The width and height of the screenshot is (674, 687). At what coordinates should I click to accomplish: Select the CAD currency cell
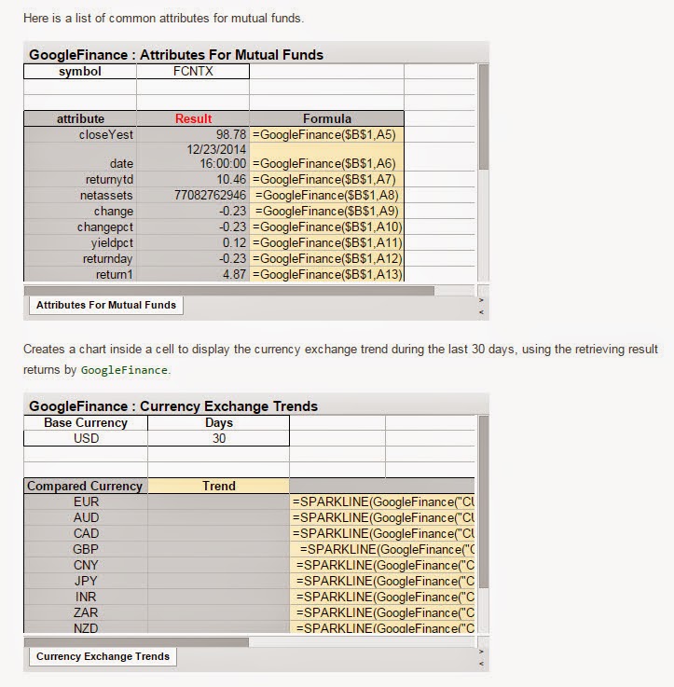pyautogui.click(x=86, y=533)
